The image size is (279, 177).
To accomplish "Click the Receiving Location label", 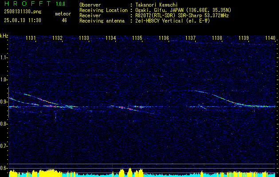I will click(103, 10).
